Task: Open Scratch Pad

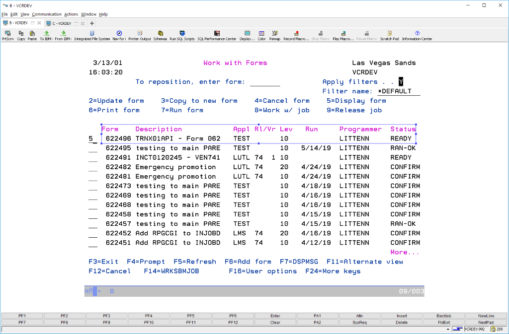Action: (x=389, y=35)
